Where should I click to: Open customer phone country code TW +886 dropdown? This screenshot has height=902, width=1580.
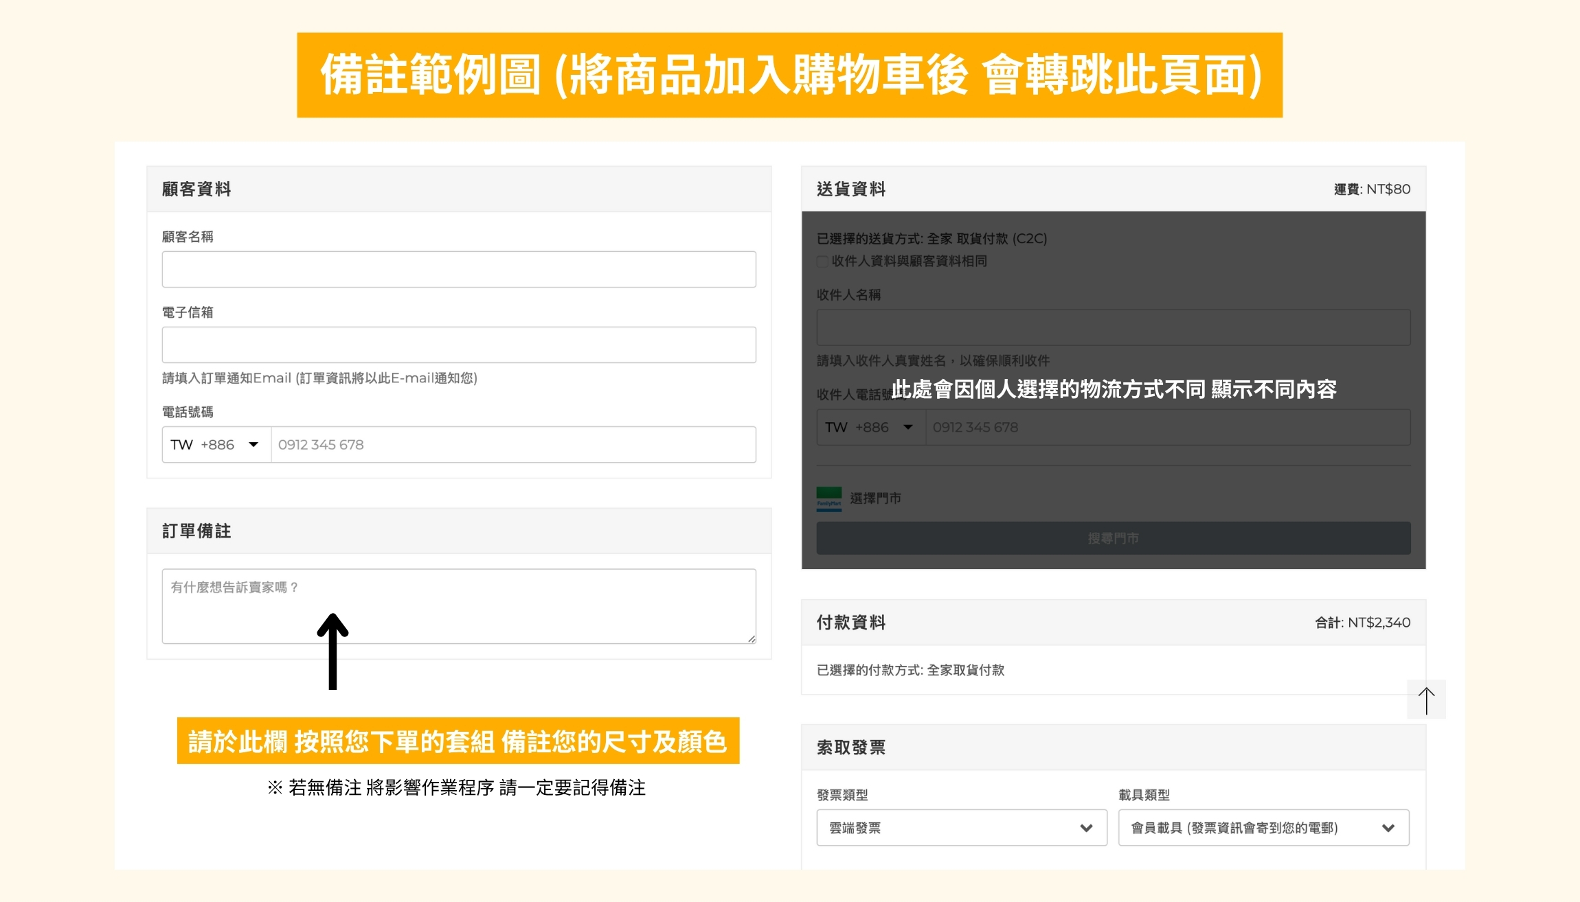coord(216,445)
